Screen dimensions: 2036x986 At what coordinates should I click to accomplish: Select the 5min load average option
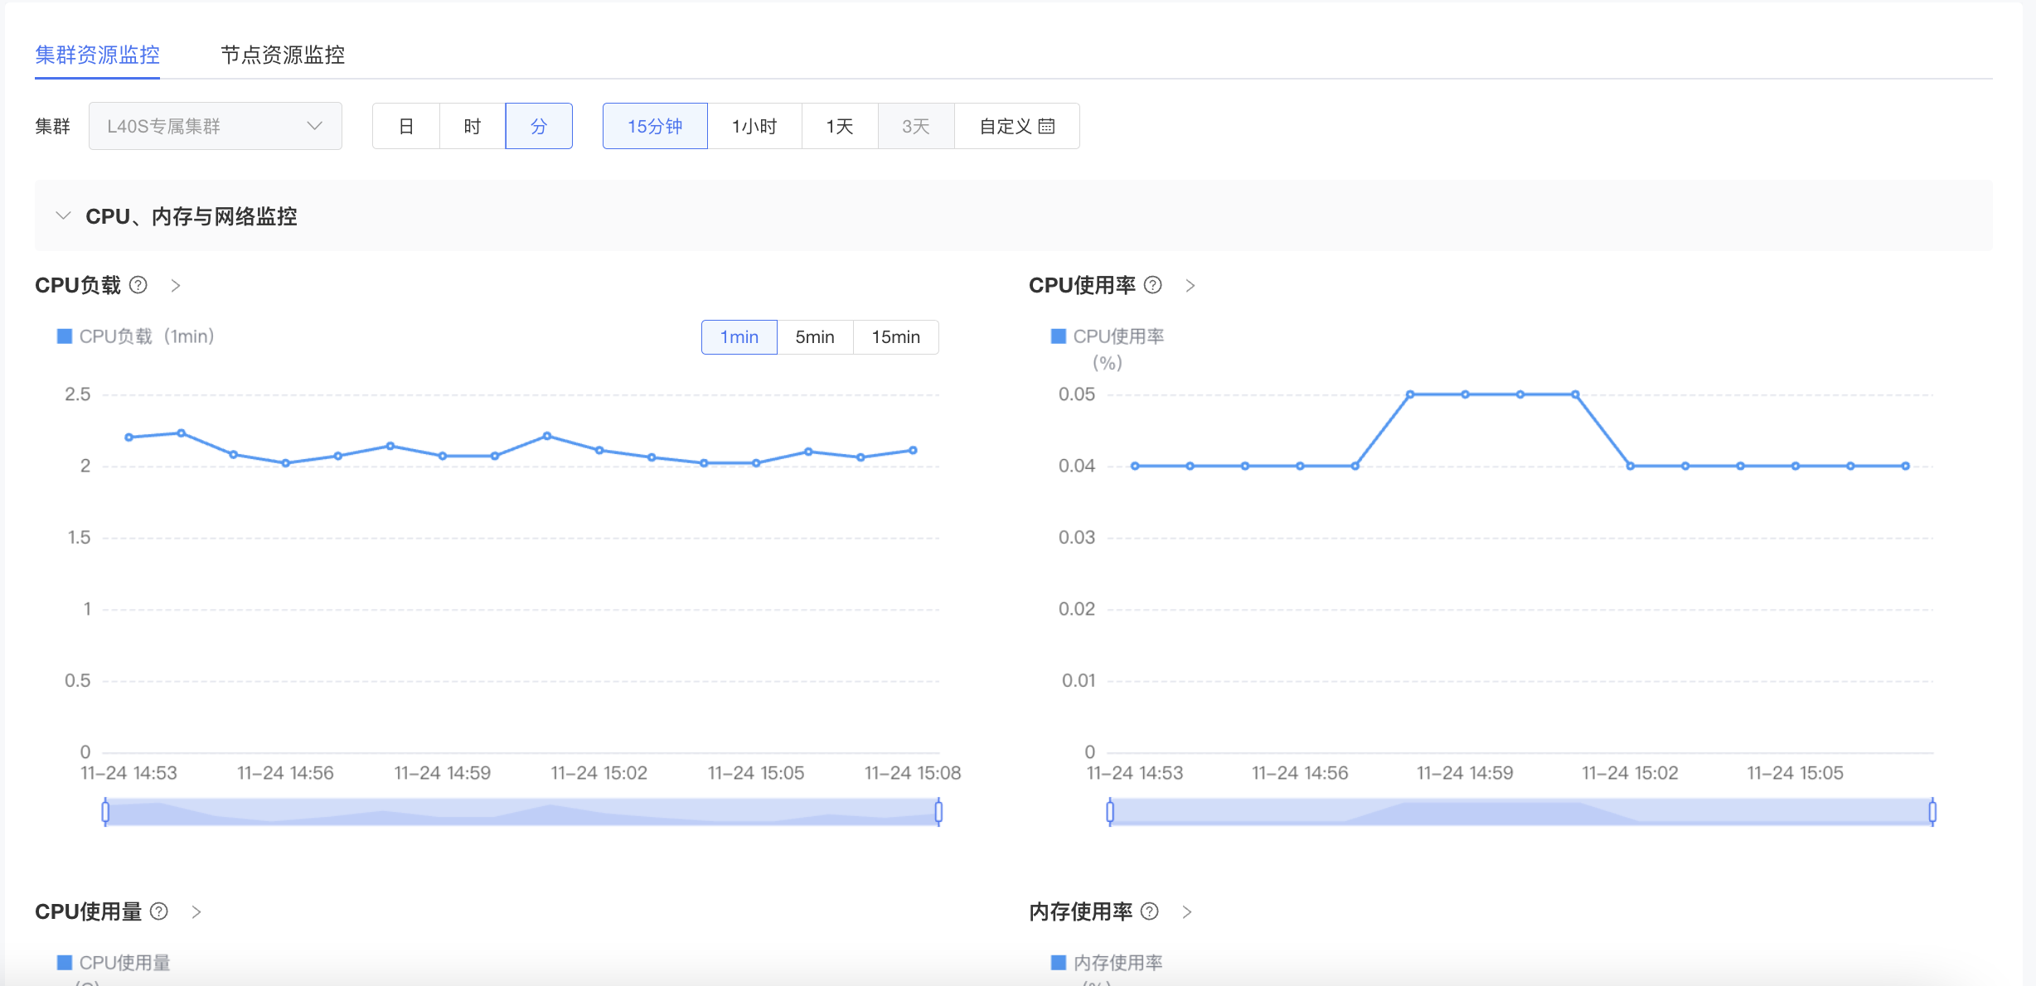tap(814, 337)
